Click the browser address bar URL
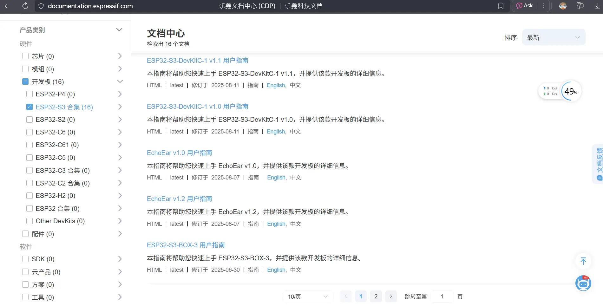The height and width of the screenshot is (306, 603). coord(90,6)
